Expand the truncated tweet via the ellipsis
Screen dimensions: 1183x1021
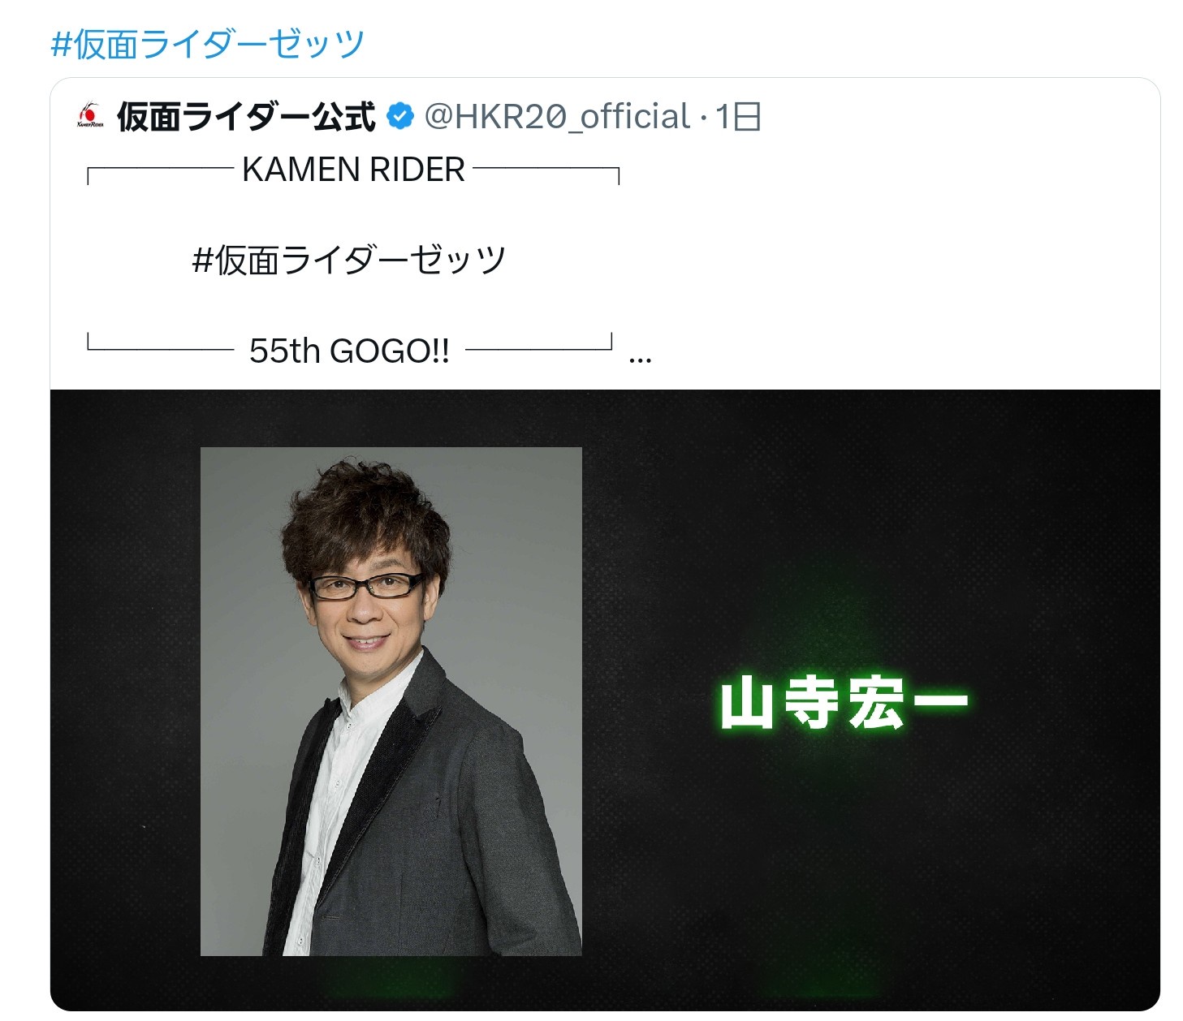(x=641, y=358)
